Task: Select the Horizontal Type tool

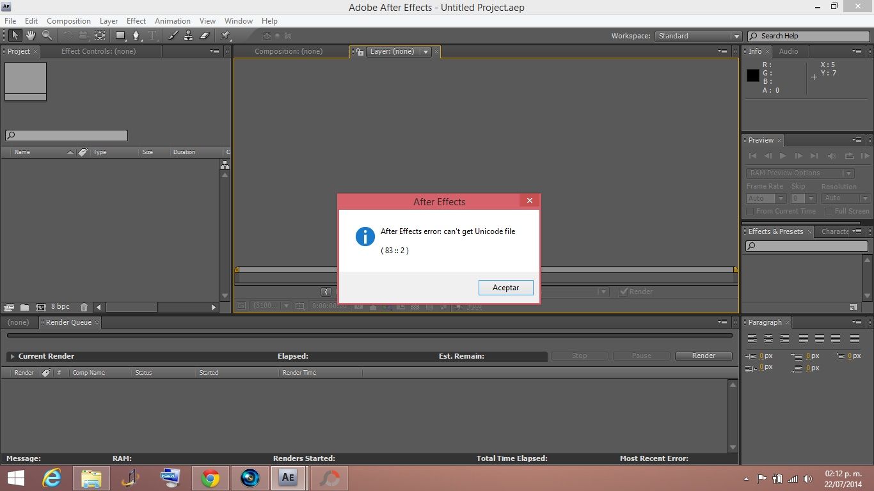Action: pyautogui.click(x=152, y=36)
